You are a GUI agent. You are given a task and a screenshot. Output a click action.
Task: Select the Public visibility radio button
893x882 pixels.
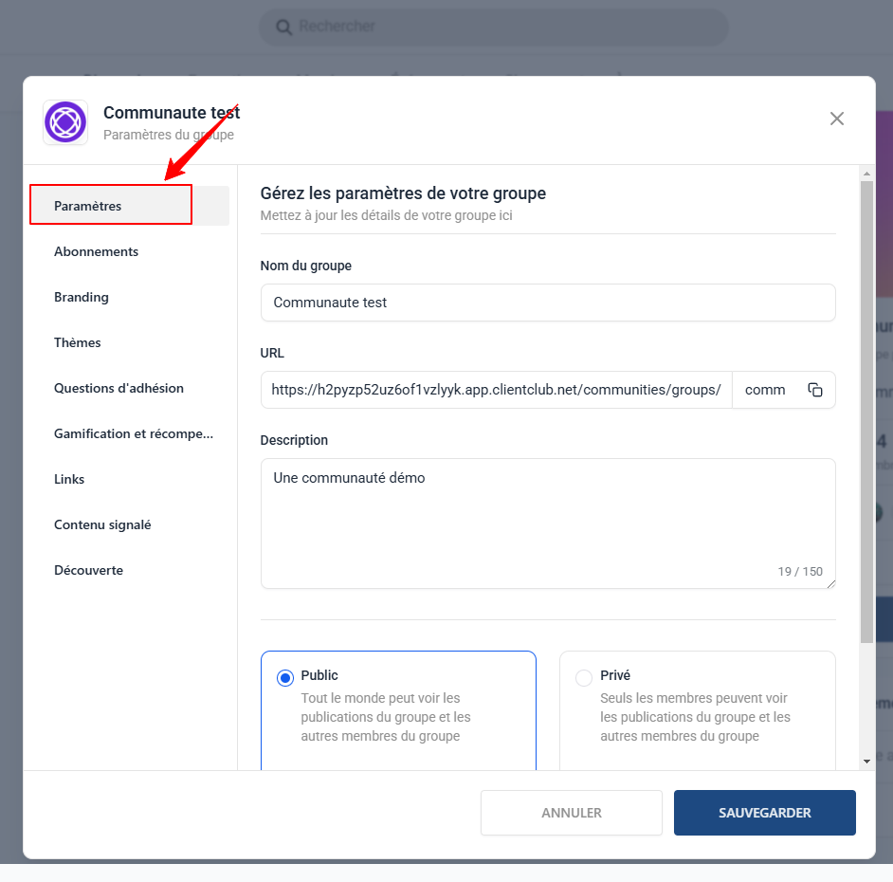click(x=285, y=677)
